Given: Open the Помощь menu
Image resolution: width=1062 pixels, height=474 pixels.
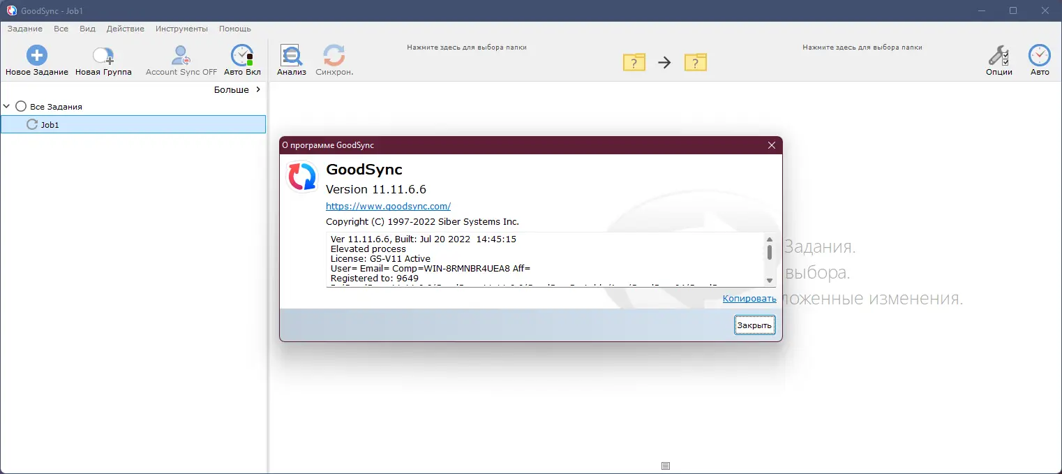Looking at the screenshot, I should [x=235, y=29].
